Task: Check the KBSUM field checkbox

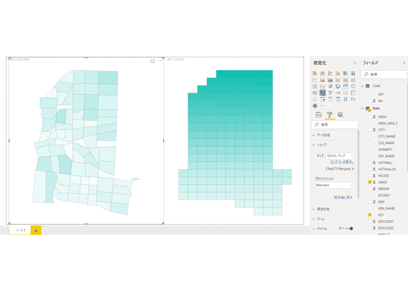Action: pyautogui.click(x=370, y=189)
